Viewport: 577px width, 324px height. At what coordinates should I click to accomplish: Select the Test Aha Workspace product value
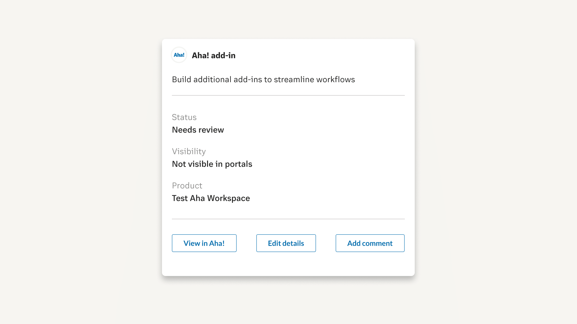point(211,198)
